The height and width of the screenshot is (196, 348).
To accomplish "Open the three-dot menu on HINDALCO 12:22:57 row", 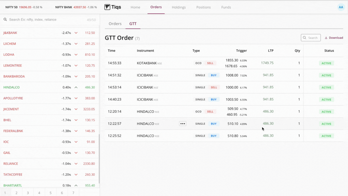I will click(183, 124).
